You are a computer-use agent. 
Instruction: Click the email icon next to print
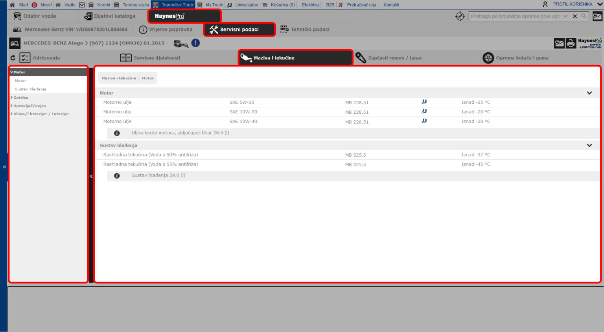click(x=559, y=43)
